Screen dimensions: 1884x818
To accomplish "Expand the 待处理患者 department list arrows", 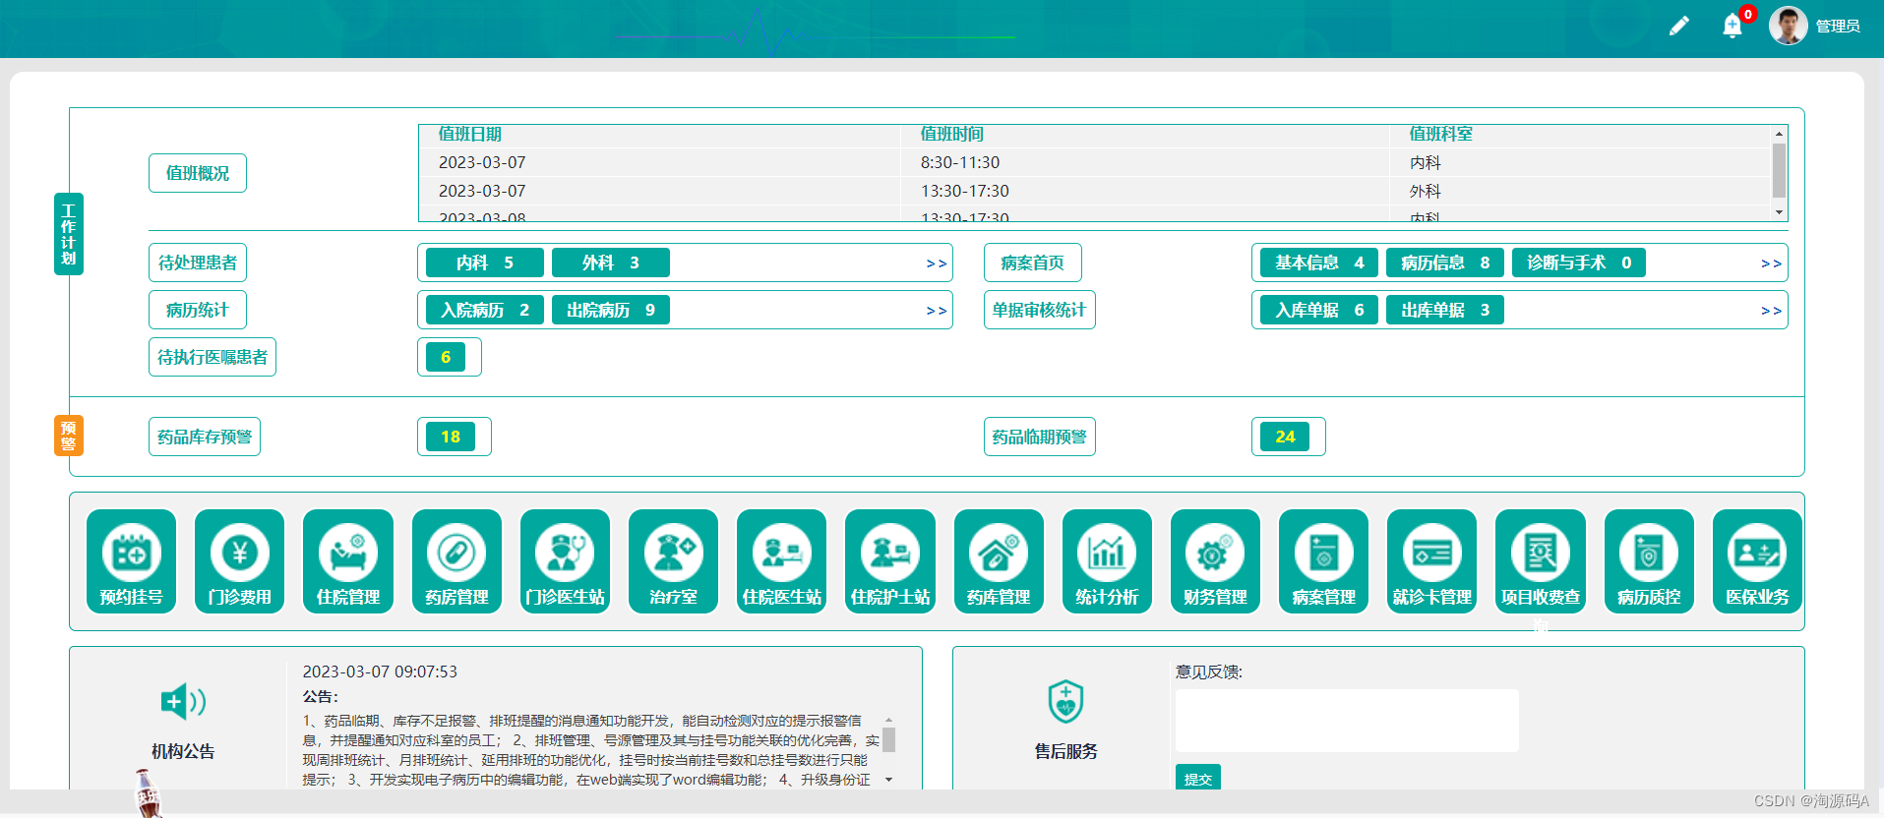I will [x=937, y=263].
